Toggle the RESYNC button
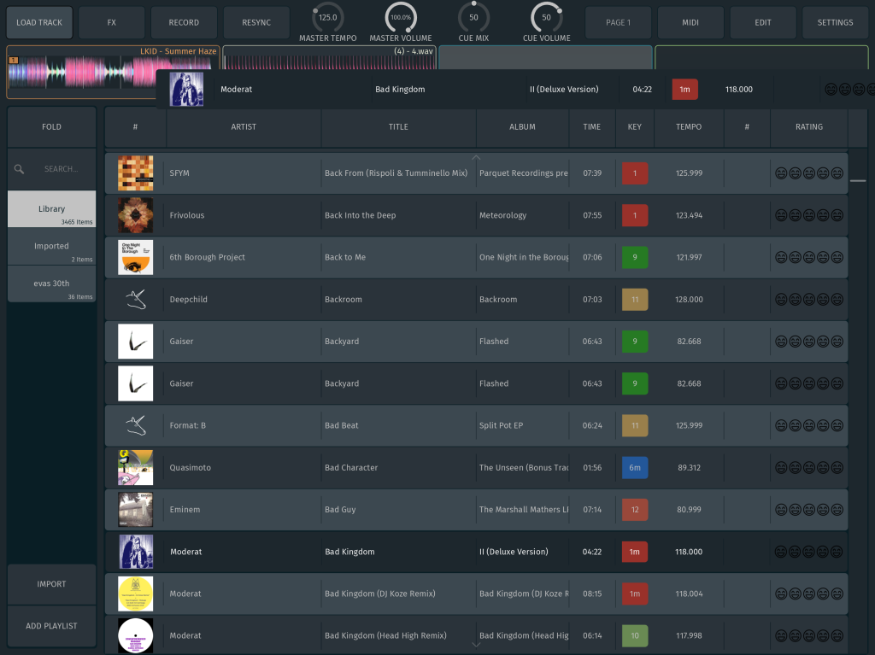Viewport: 875px width, 655px height. tap(255, 23)
